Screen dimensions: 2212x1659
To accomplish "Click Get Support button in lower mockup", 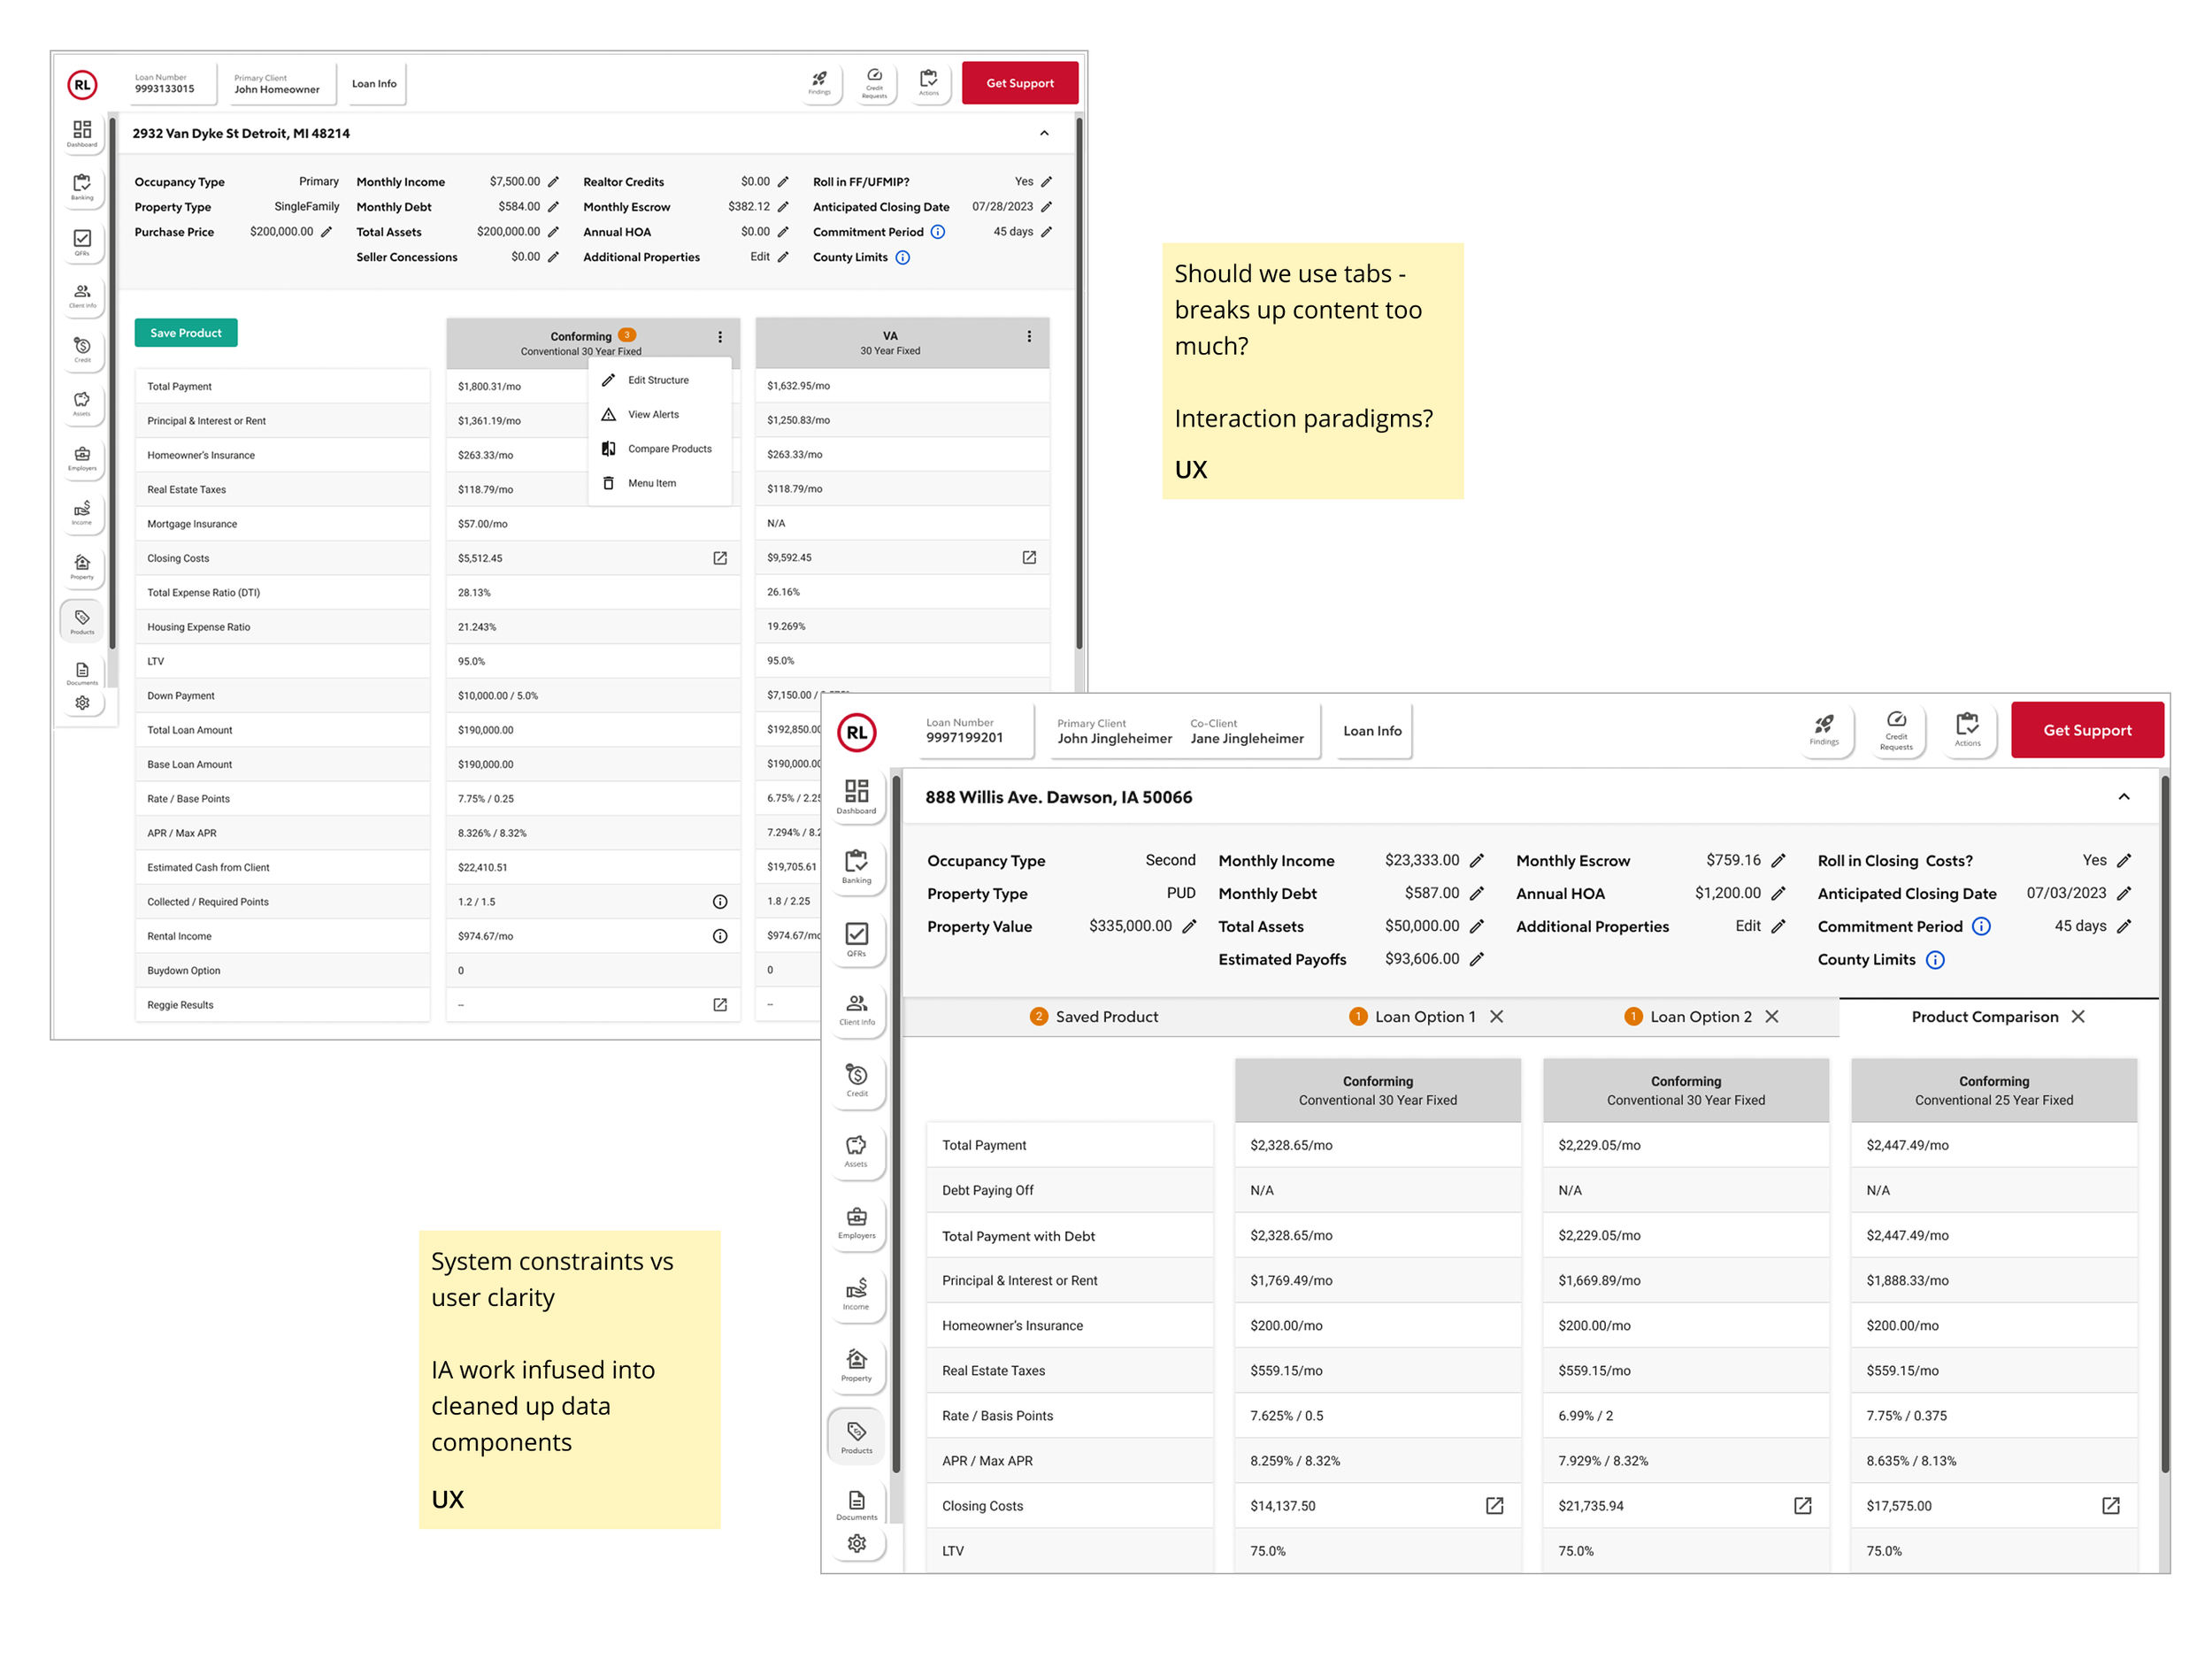I will click(x=2087, y=730).
